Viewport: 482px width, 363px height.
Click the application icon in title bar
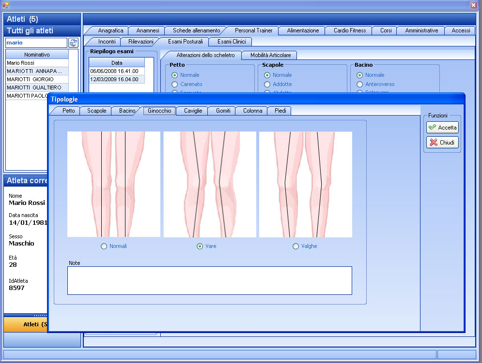coord(6,5)
